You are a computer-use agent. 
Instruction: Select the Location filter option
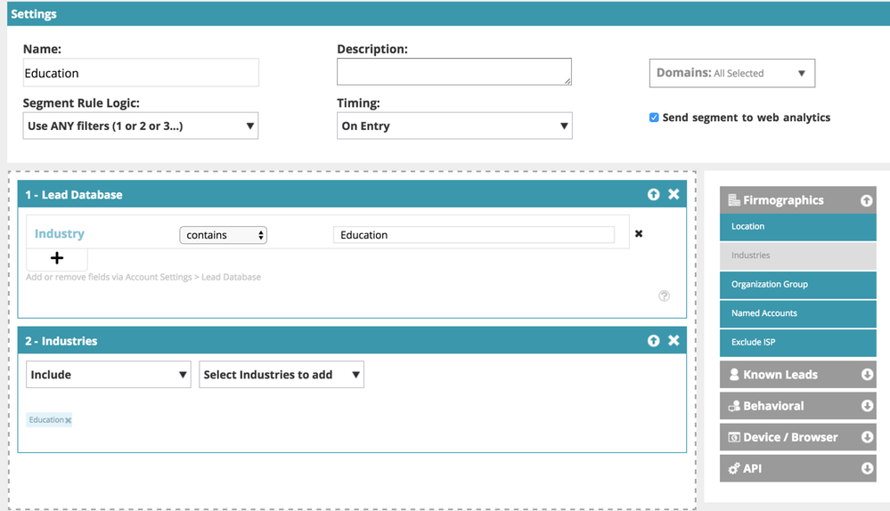797,227
